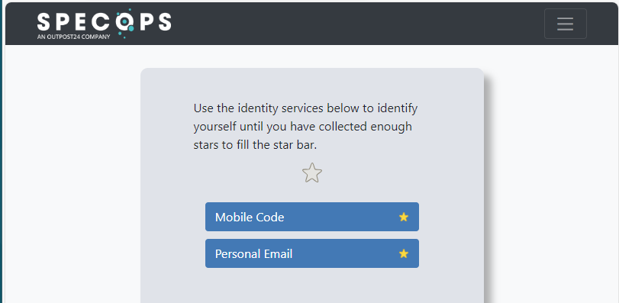Click the teal dotted O in logo
The height and width of the screenshot is (303, 619).
tap(125, 23)
